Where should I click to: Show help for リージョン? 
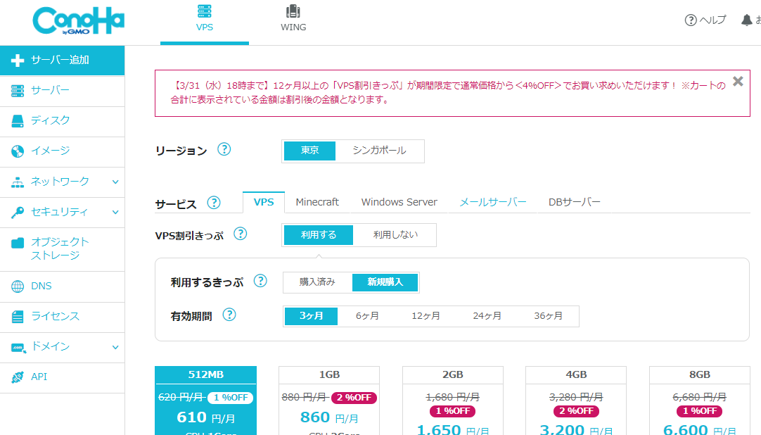(224, 149)
